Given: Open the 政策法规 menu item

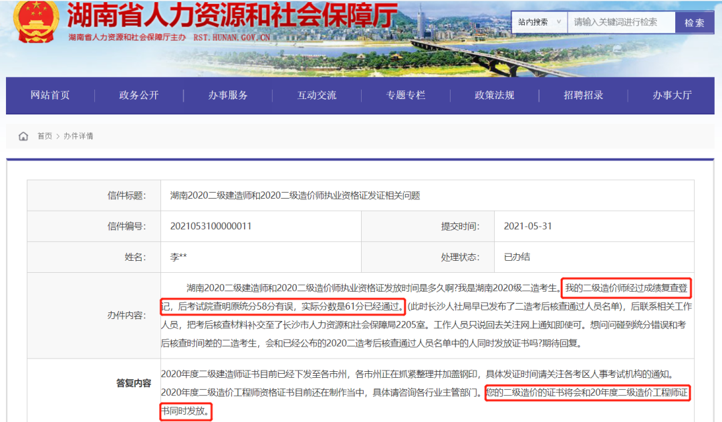Looking at the screenshot, I should point(495,95).
